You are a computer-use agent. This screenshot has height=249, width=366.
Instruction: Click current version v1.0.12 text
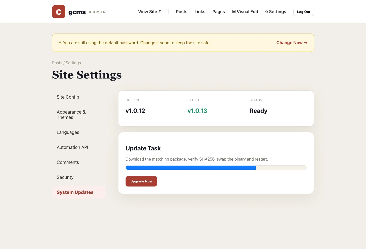pyautogui.click(x=135, y=111)
